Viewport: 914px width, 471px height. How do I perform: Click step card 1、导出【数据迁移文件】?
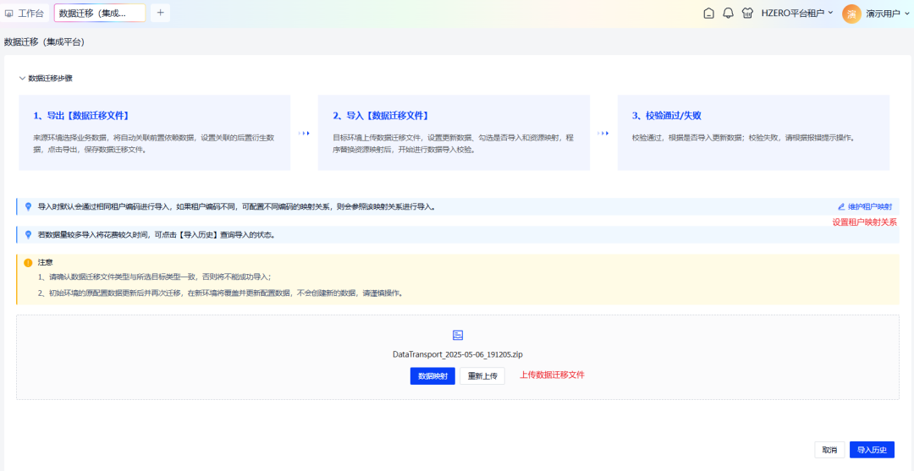pos(155,133)
